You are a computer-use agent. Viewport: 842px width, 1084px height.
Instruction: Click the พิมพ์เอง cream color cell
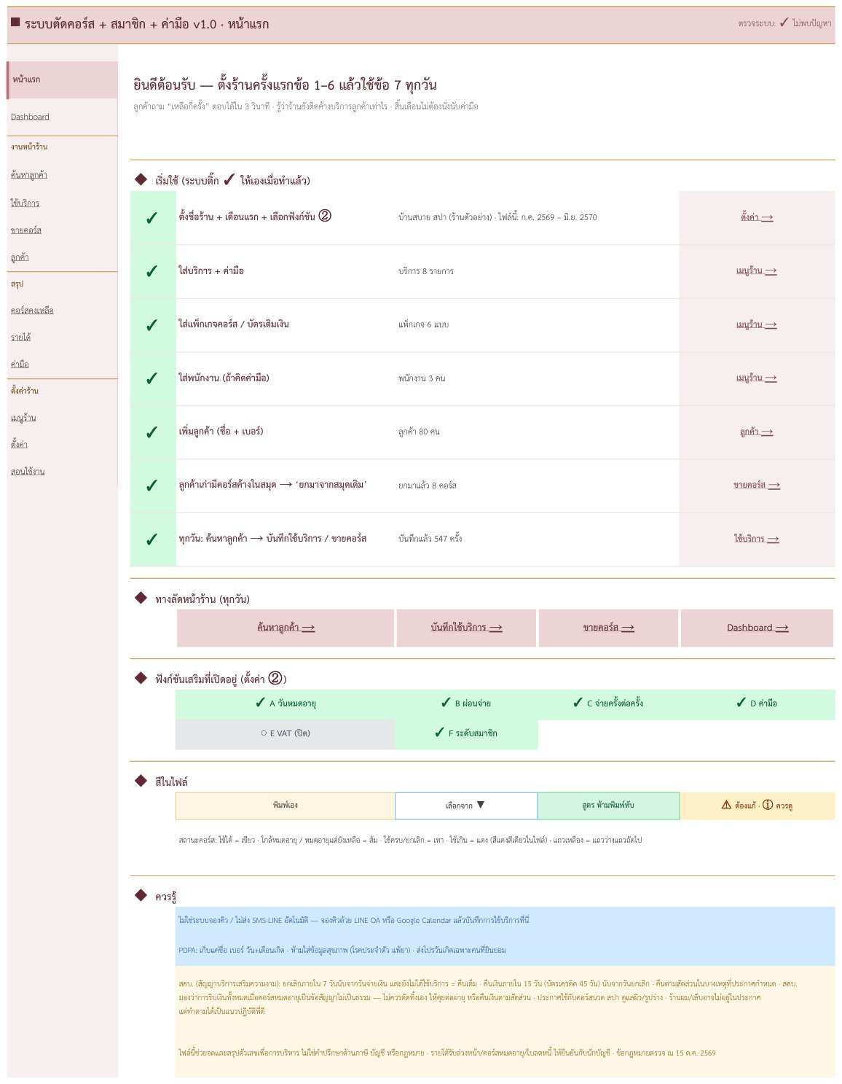click(x=286, y=806)
